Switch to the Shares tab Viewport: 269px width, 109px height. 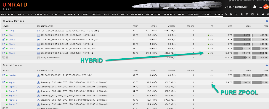coord(56,14)
